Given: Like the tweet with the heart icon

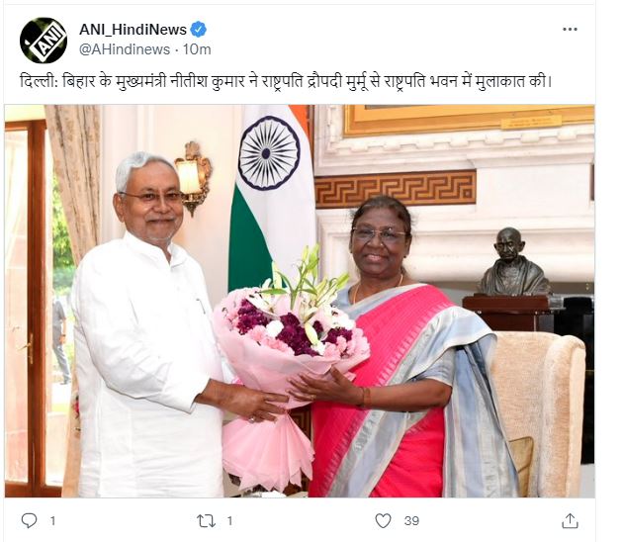Looking at the screenshot, I should pyautogui.click(x=384, y=520).
